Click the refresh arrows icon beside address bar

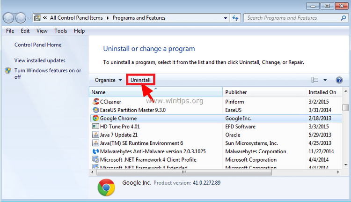(x=235, y=18)
